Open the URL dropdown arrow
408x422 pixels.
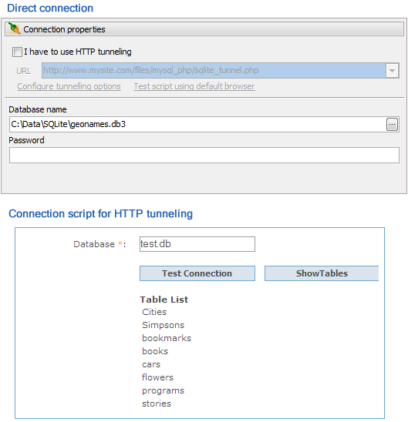point(392,71)
